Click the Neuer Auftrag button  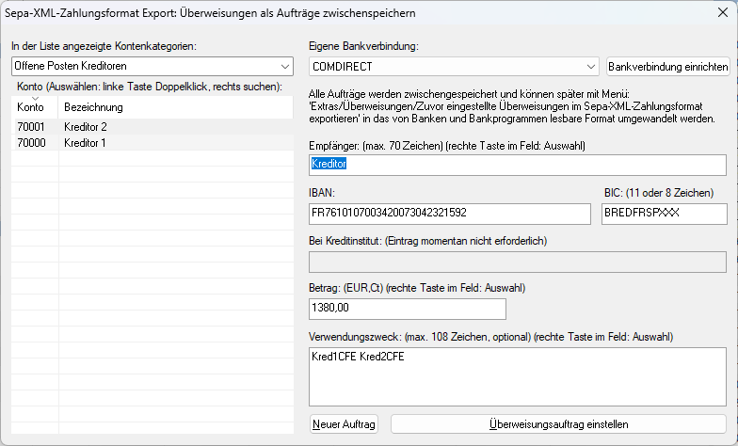344,424
